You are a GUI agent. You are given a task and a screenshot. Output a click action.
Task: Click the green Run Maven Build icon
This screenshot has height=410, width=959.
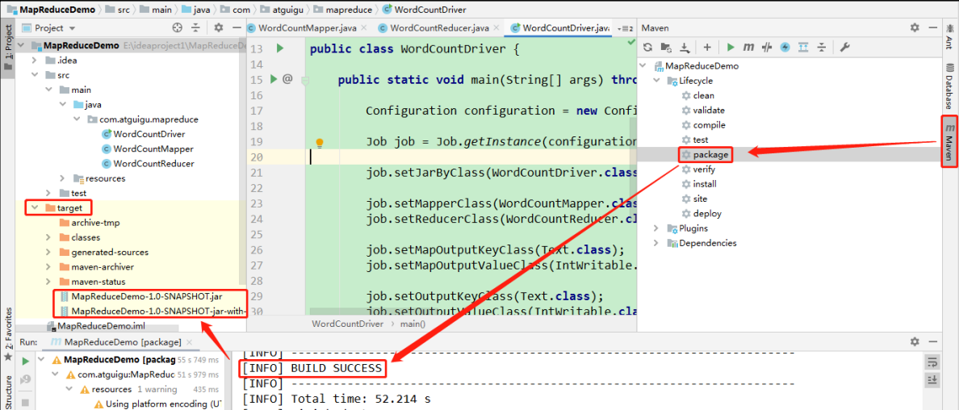(x=731, y=48)
